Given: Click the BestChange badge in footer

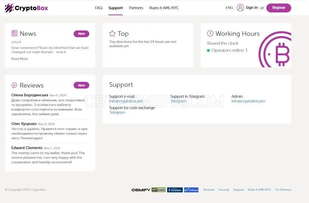Looking at the screenshot, I should 159,190.
